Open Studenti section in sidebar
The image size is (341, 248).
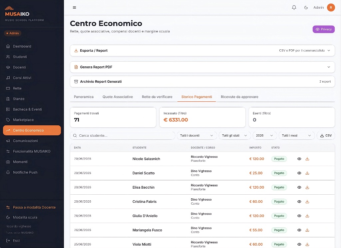tap(32, 57)
